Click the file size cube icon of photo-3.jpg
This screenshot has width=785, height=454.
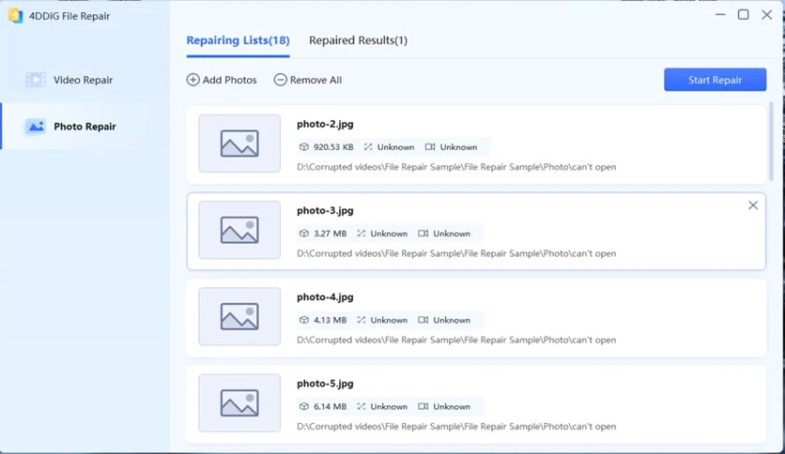point(304,234)
